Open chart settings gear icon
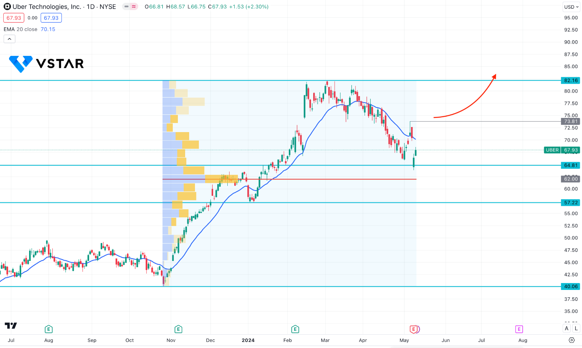 coord(571,340)
